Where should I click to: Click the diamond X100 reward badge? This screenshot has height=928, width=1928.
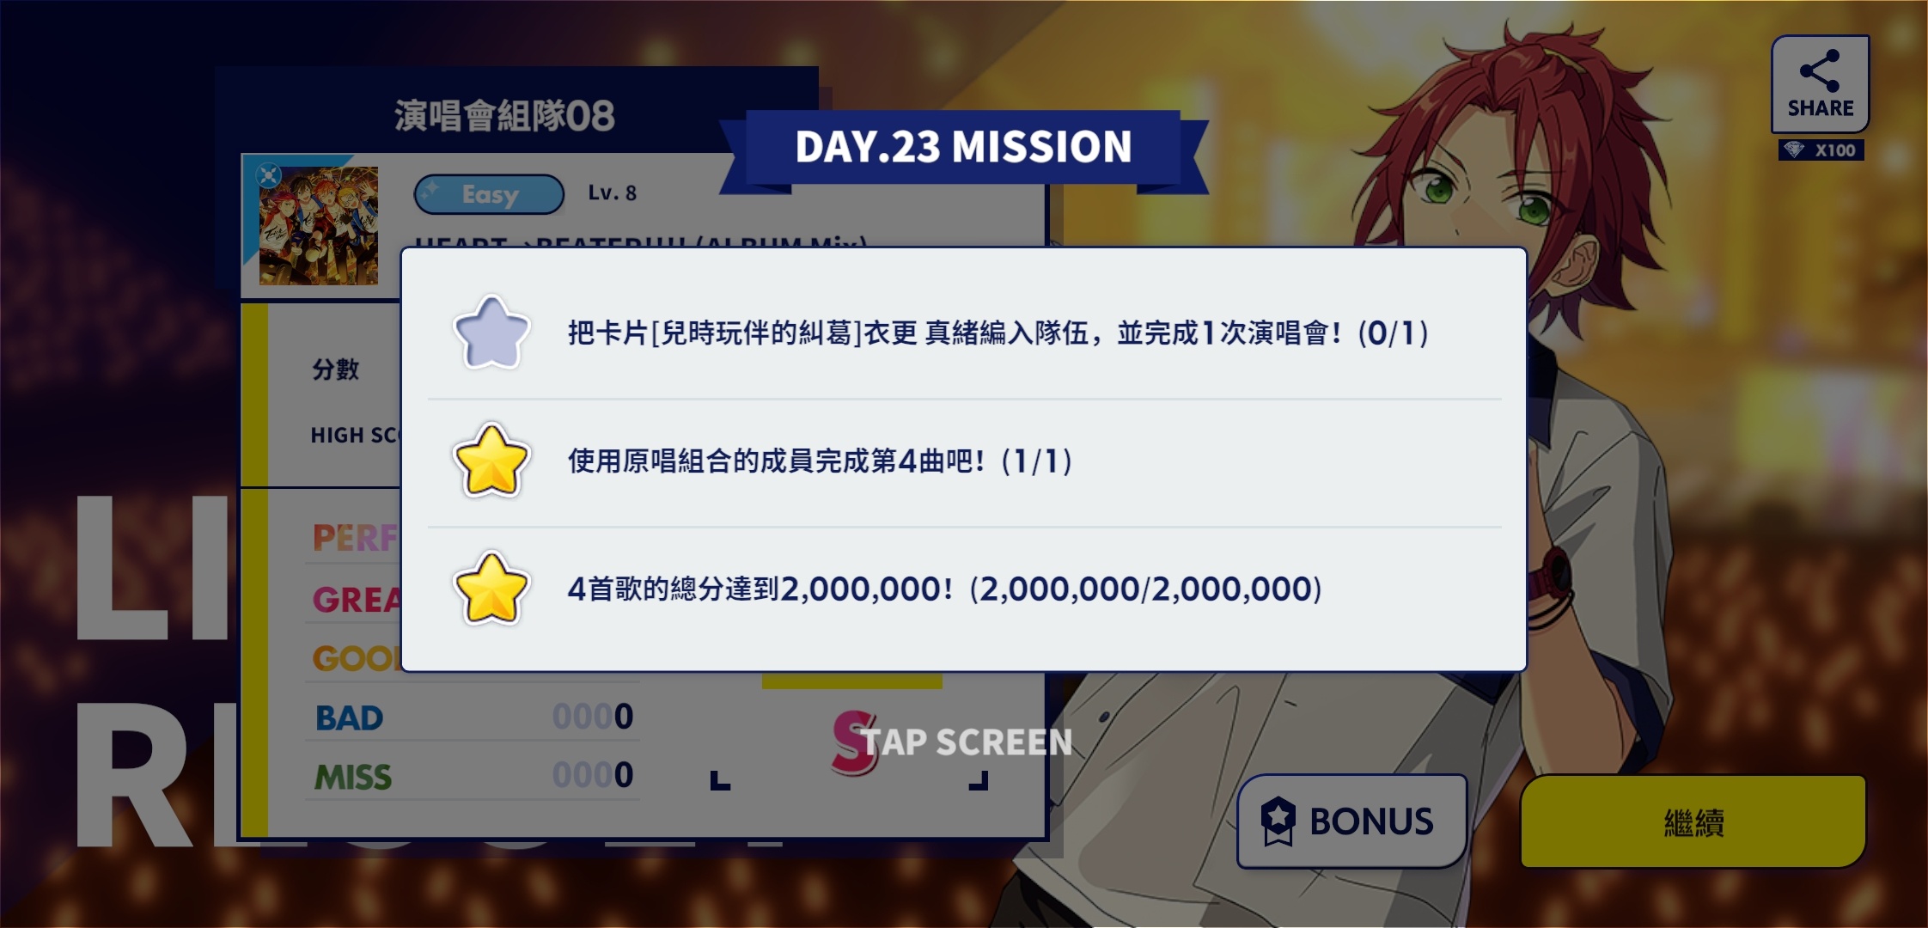[x=1821, y=150]
